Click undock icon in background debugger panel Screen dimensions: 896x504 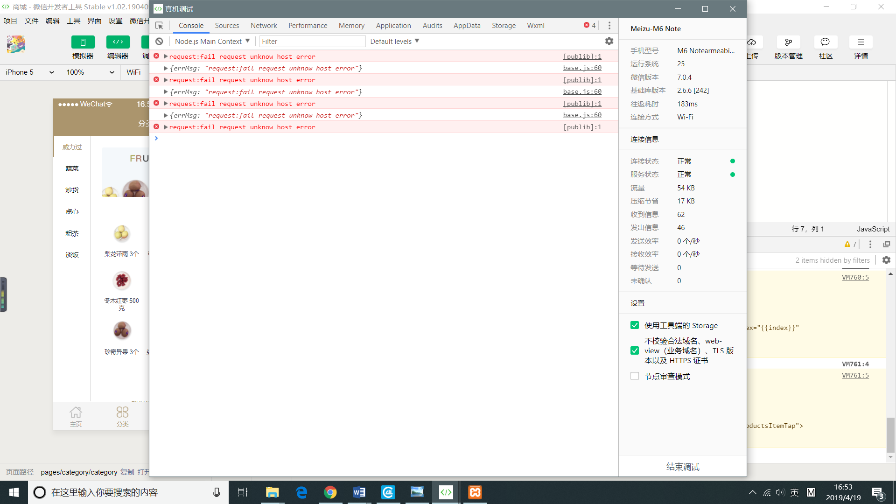(886, 244)
